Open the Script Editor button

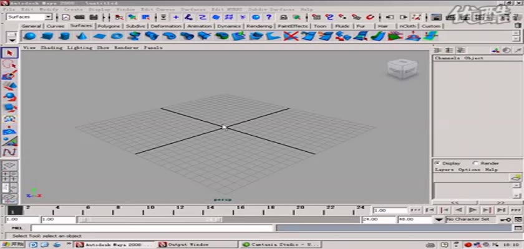[518, 228]
